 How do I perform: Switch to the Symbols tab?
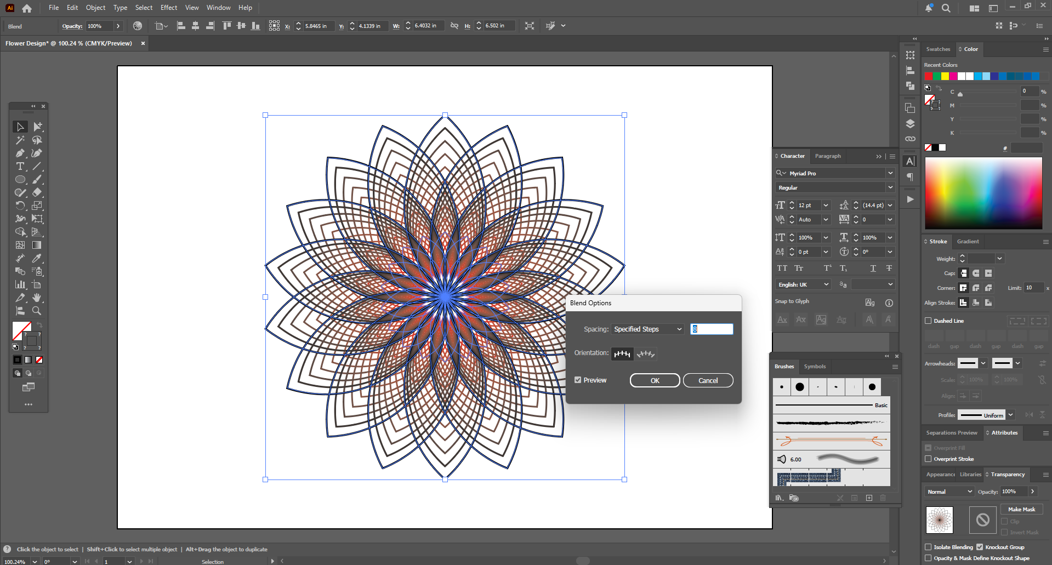[815, 367]
